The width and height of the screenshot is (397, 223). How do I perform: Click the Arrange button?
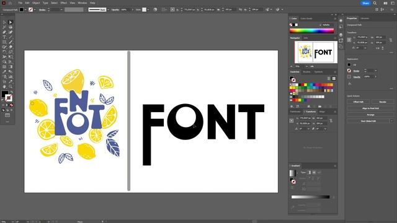click(370, 115)
